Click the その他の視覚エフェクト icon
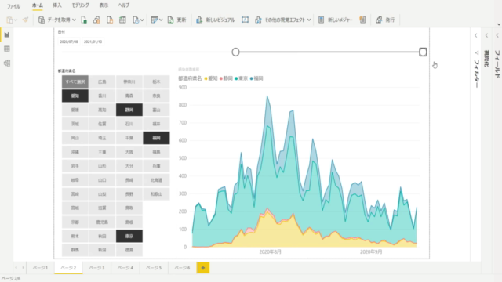Screen dimensions: 502x282 258,20
